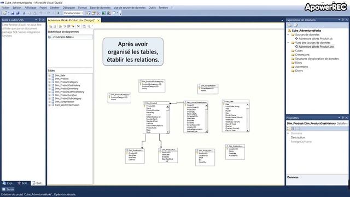Expand Dim_Product in the Tables list
The height and width of the screenshot is (197, 350).
point(49,79)
